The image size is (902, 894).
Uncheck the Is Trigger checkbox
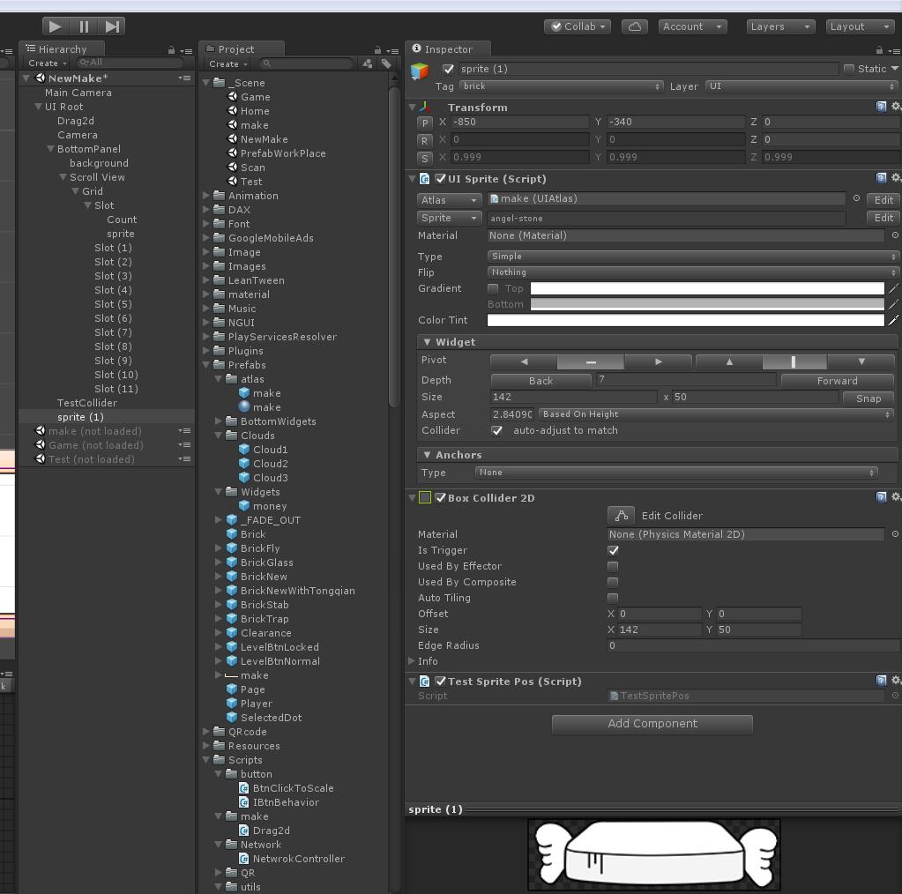pyautogui.click(x=613, y=550)
